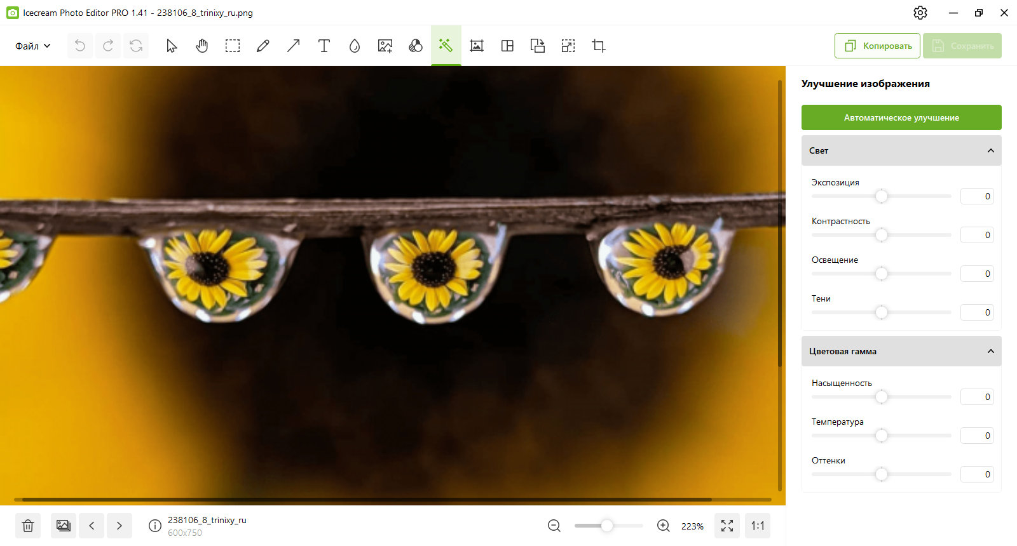
Task: Click the Температура slider handle
Action: pyautogui.click(x=882, y=436)
